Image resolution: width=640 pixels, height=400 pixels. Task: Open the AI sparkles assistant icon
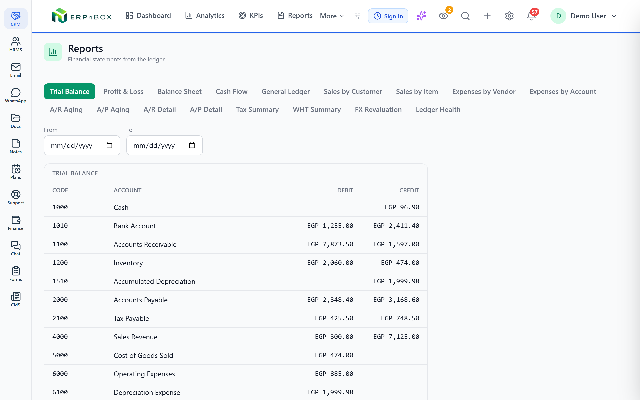tap(421, 16)
